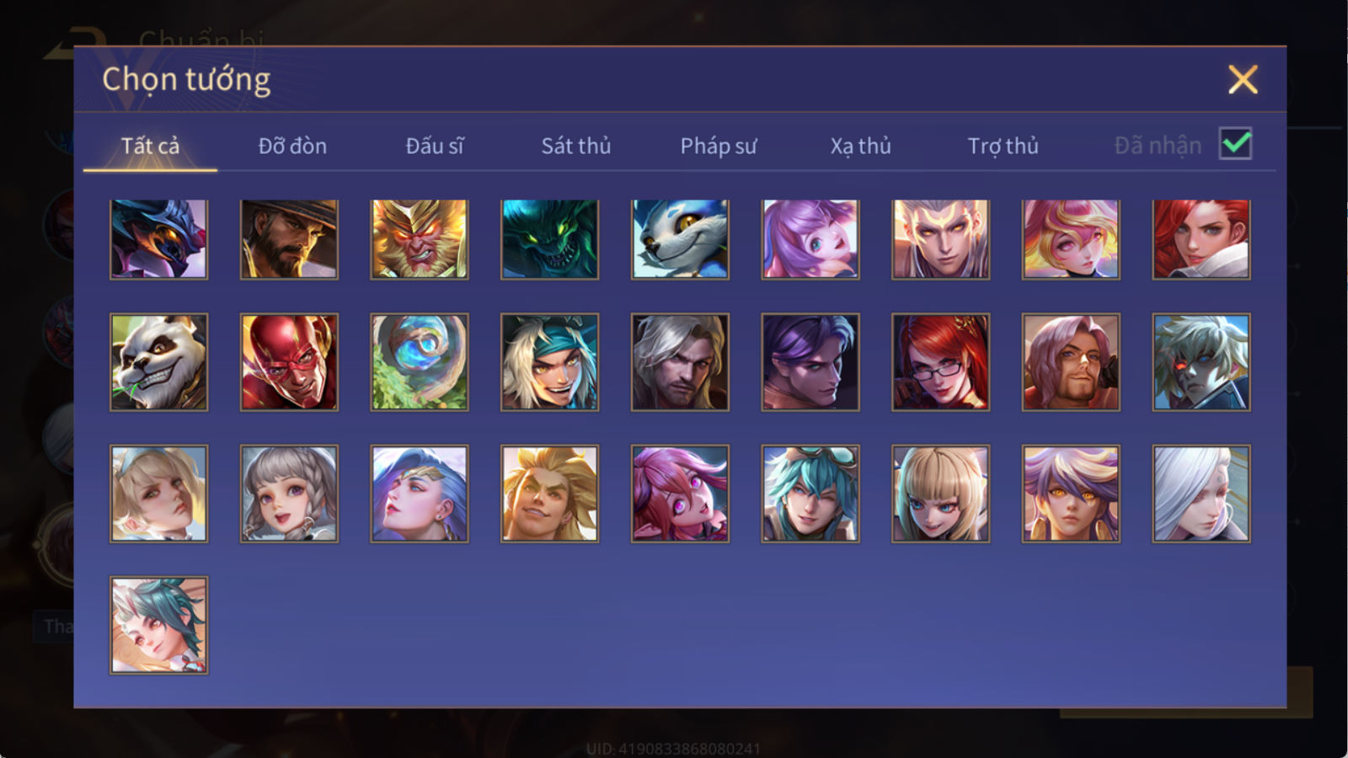1348x758 pixels.
Task: Select the spiky blonde-haired smiling hero
Action: [x=549, y=494]
